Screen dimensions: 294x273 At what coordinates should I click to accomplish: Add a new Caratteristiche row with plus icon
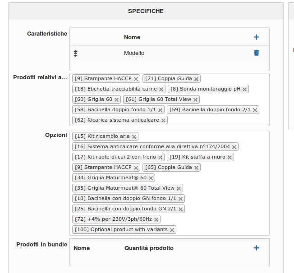256,37
